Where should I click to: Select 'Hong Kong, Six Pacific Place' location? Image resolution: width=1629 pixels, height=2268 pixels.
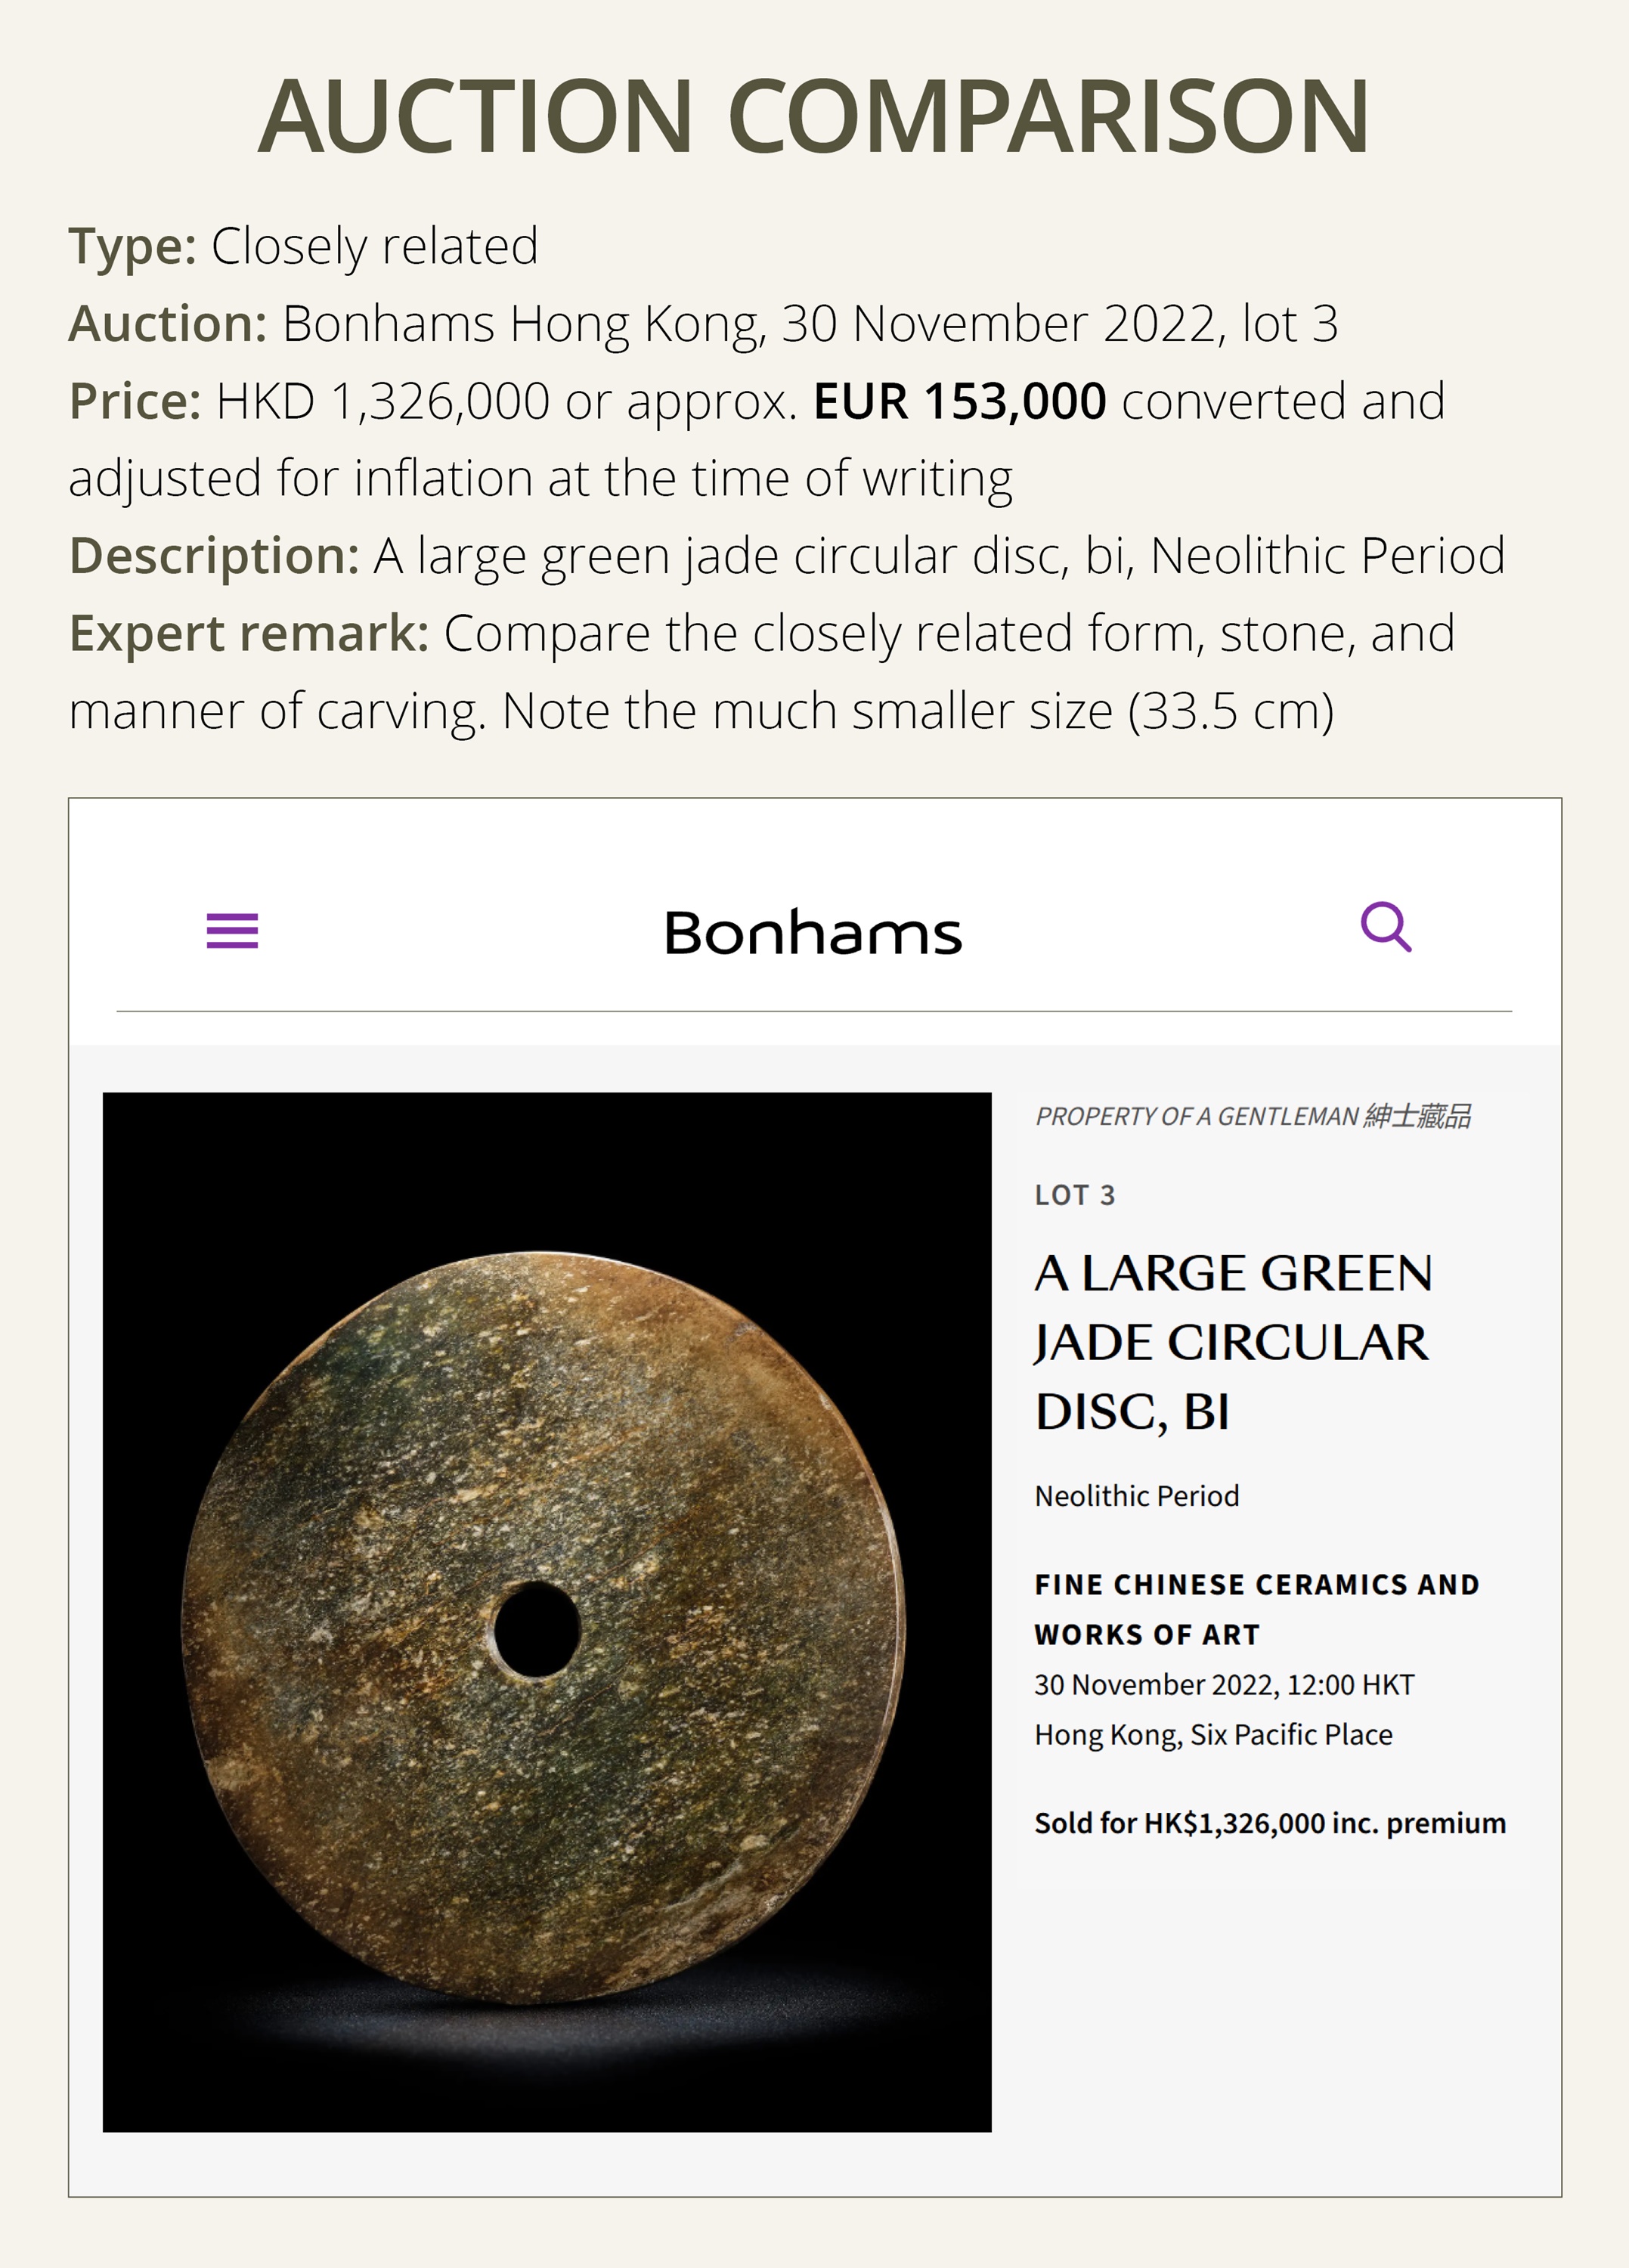click(1213, 1735)
